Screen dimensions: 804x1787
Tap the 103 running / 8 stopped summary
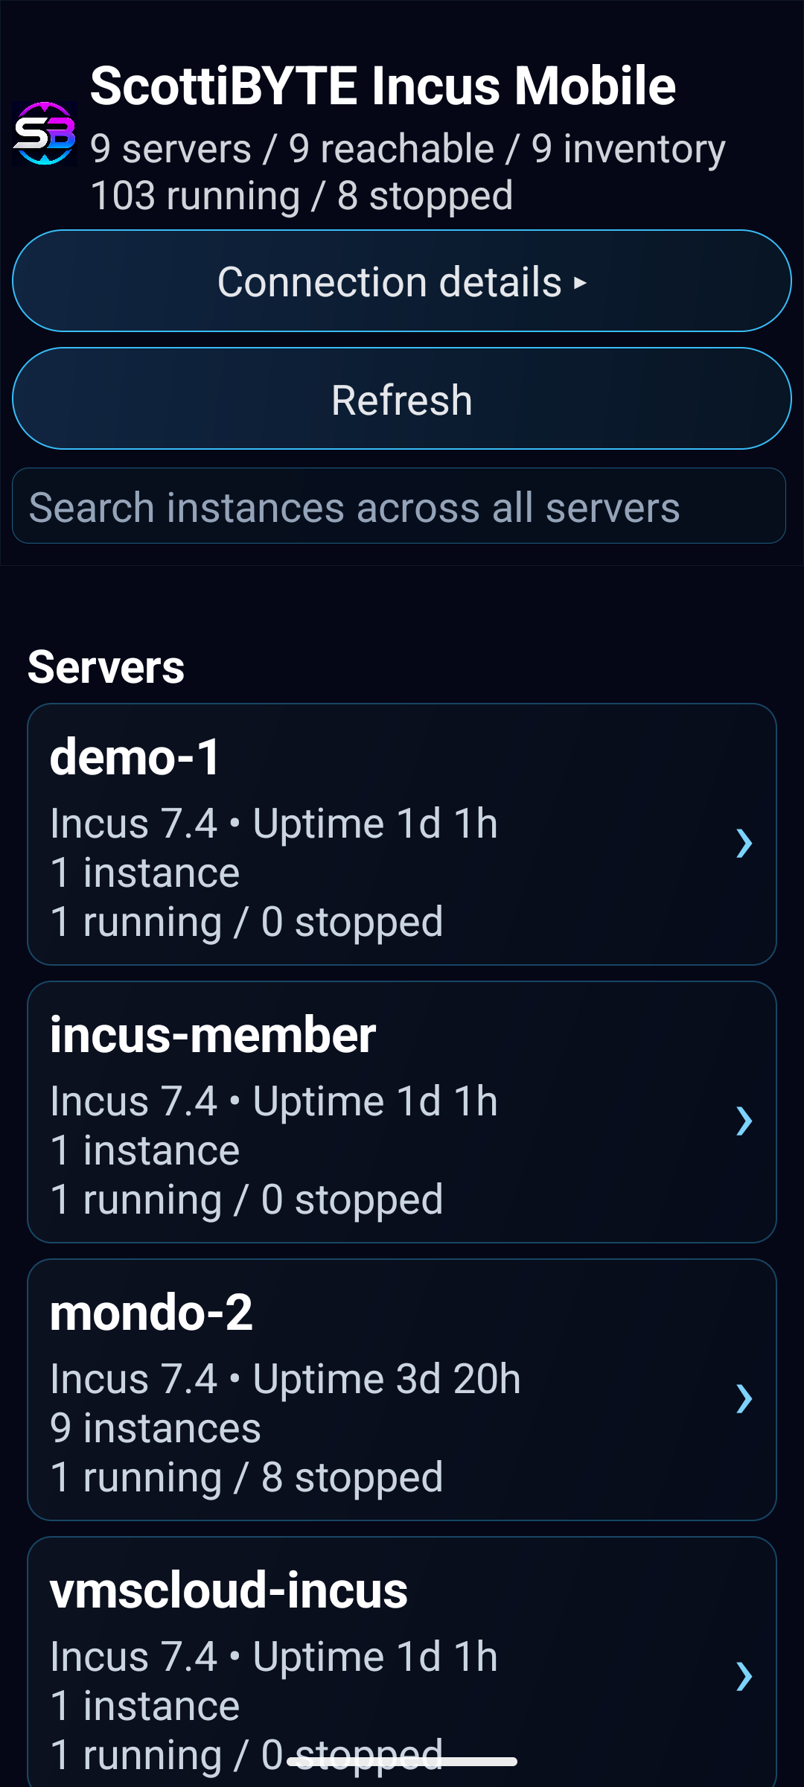pos(301,196)
